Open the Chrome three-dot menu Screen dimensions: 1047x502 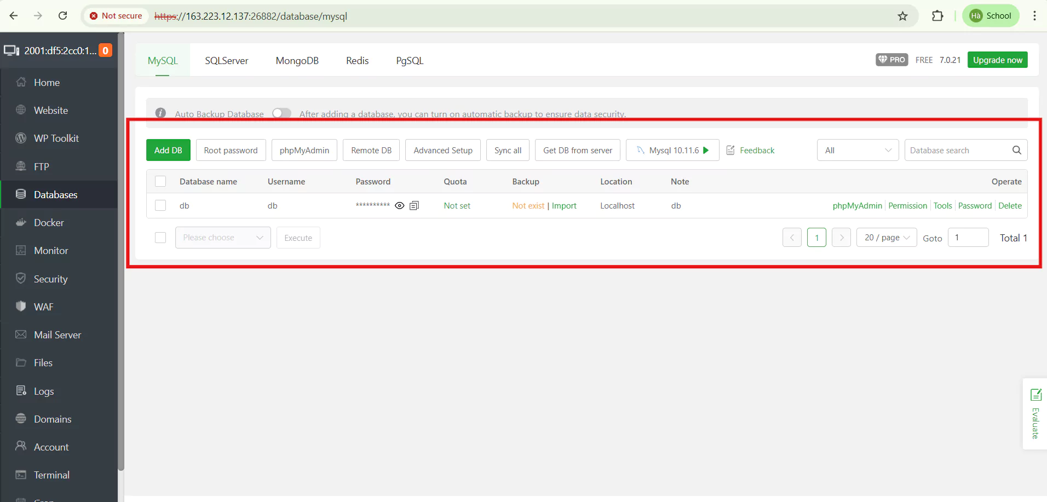(x=1034, y=16)
